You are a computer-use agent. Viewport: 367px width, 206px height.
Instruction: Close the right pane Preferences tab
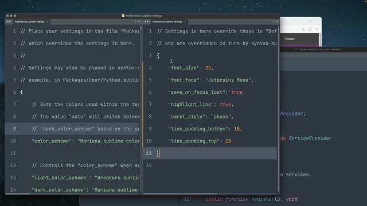pyautogui.click(x=185, y=22)
